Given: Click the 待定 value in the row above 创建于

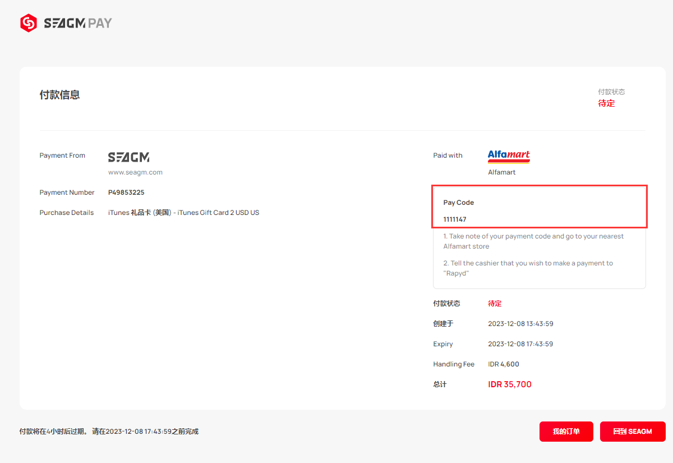Looking at the screenshot, I should tap(495, 304).
